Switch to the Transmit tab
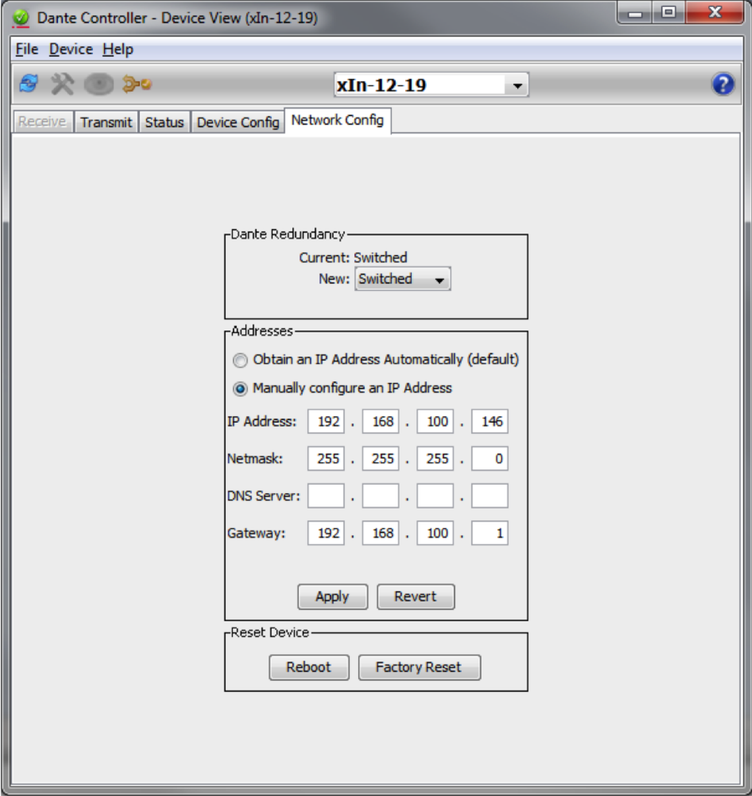 [106, 122]
